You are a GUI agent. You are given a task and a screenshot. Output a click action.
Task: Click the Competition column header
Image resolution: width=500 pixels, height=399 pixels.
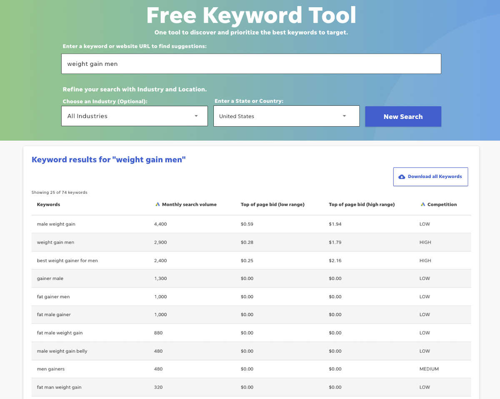442,204
